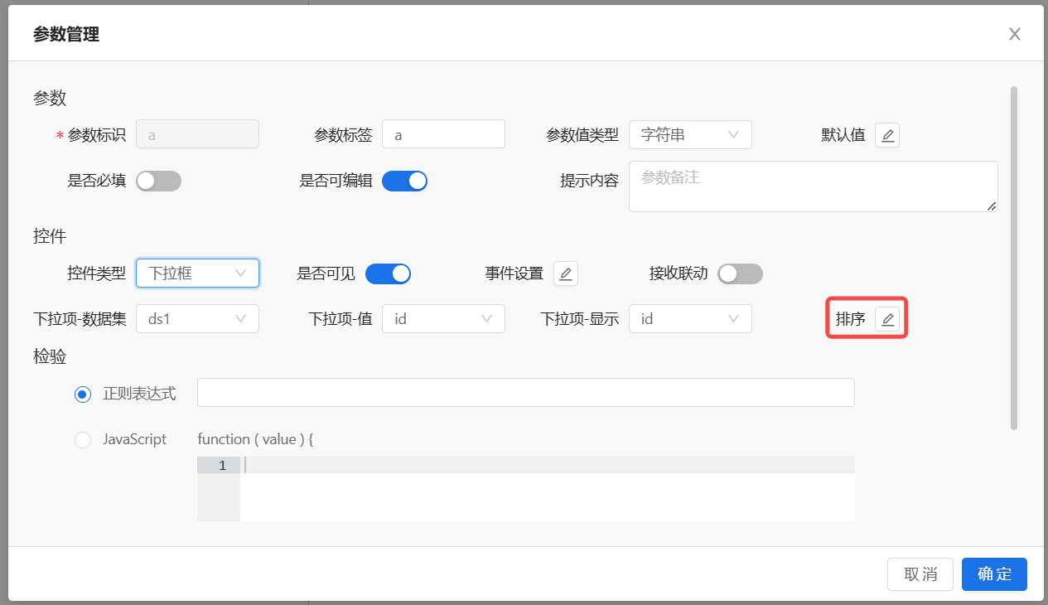Click the 'function ( value ) {' text
The image size is (1048, 605).
point(255,439)
